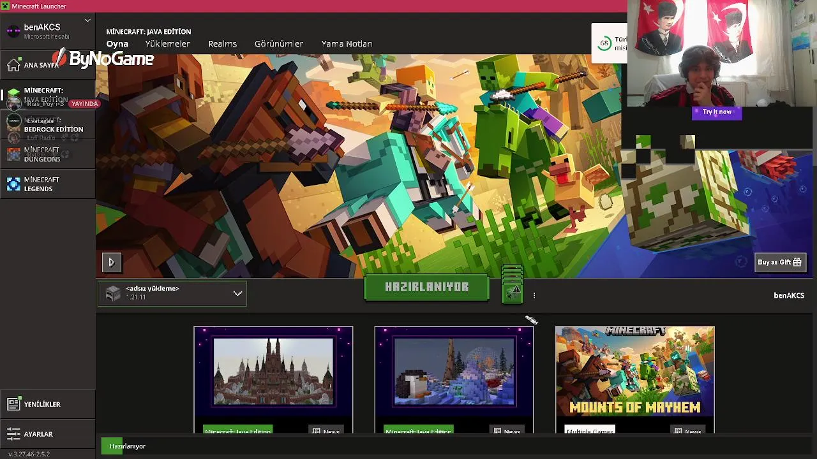Image resolution: width=817 pixels, height=459 pixels.
Task: Open the <adsız yükleme> installation selector
Action: pos(172,293)
